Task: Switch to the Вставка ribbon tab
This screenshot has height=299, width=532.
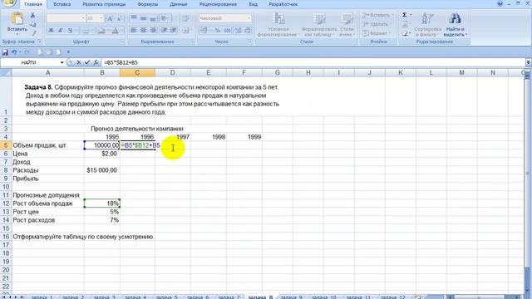Action: click(x=62, y=4)
